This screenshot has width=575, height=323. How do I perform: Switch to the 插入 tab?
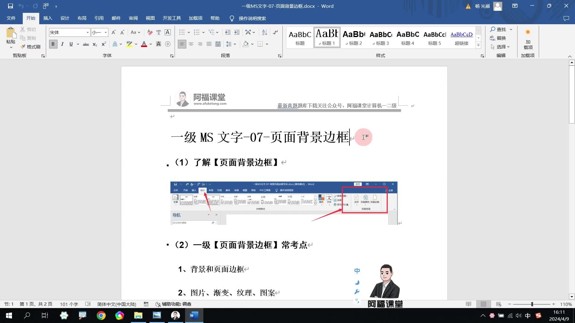point(48,18)
